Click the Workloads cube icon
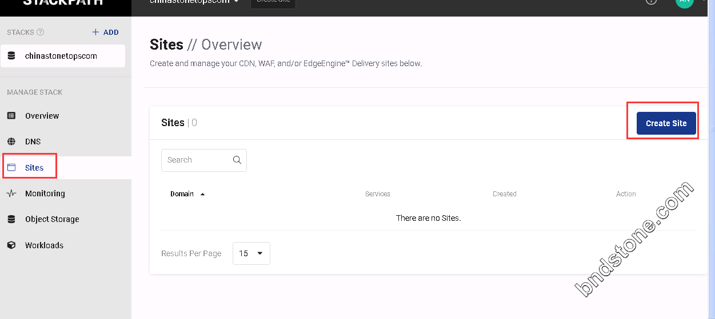This screenshot has width=715, height=319. click(11, 245)
